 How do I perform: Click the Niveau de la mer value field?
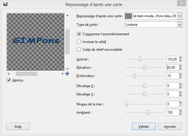pos(172,104)
